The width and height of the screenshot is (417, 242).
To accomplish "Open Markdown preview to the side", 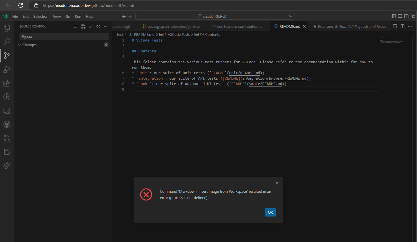I will (x=395, y=26).
